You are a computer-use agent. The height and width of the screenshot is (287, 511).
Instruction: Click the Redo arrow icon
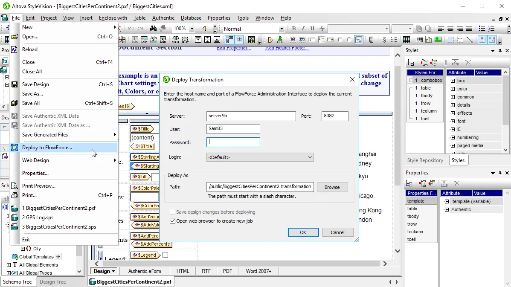(x=140, y=29)
